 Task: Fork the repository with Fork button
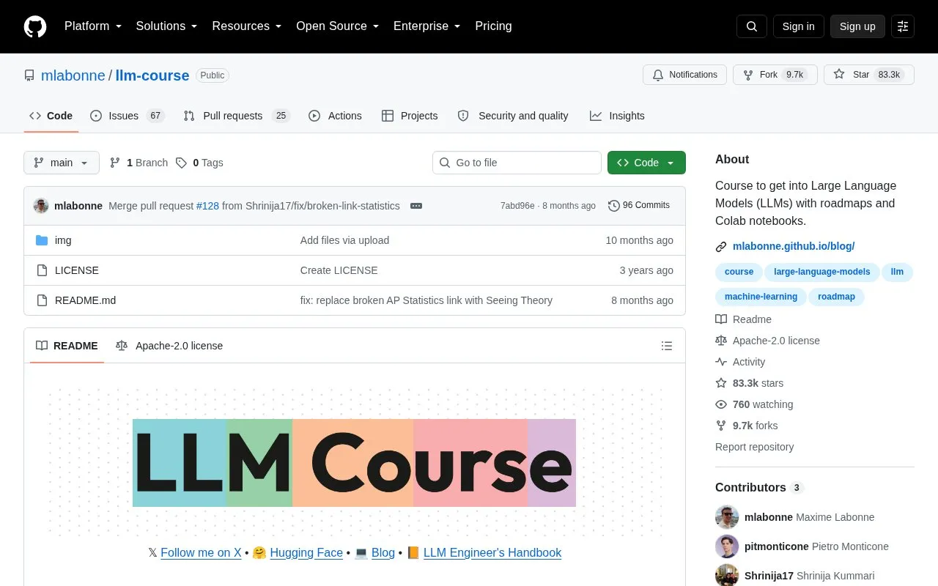pos(775,75)
